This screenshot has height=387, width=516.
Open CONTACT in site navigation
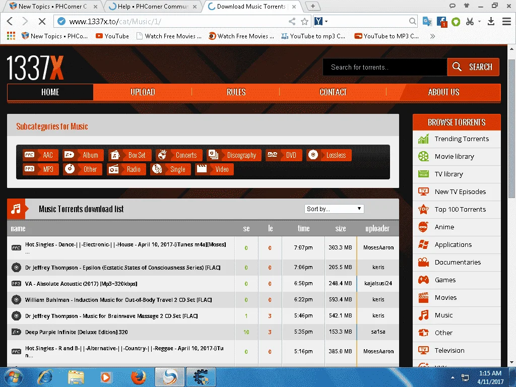click(x=333, y=92)
